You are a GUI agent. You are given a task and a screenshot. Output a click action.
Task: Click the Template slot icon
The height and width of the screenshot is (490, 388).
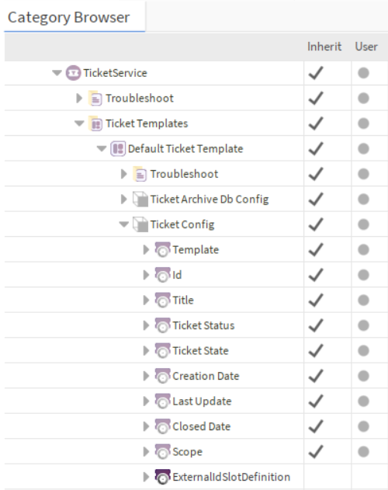pyautogui.click(x=162, y=250)
